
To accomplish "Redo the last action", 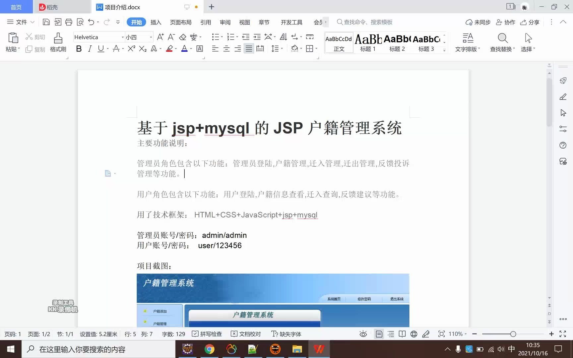I will [x=107, y=22].
